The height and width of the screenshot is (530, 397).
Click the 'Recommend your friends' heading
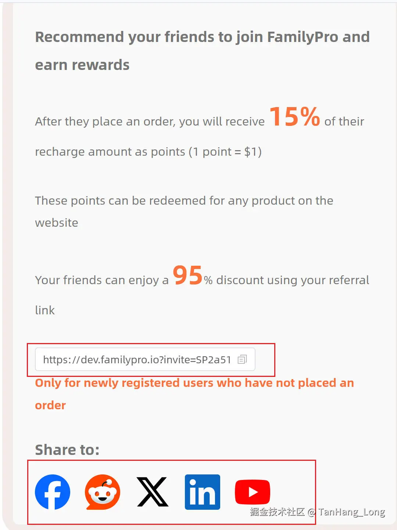[x=202, y=50]
